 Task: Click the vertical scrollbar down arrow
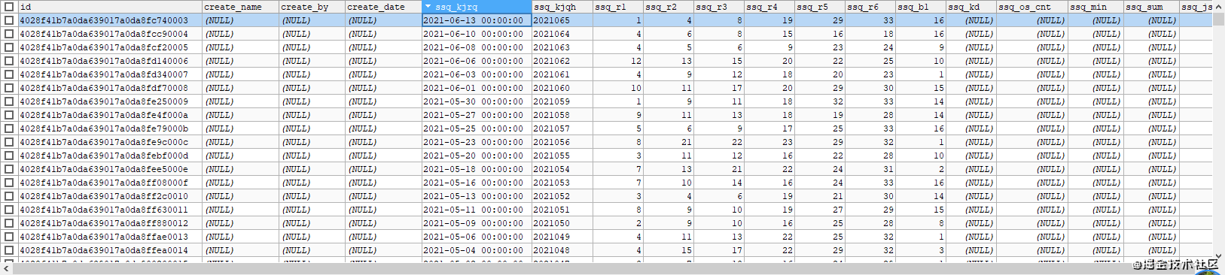[1218, 256]
